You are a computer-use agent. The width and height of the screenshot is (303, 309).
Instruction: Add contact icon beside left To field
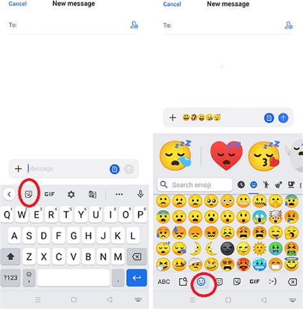(134, 25)
